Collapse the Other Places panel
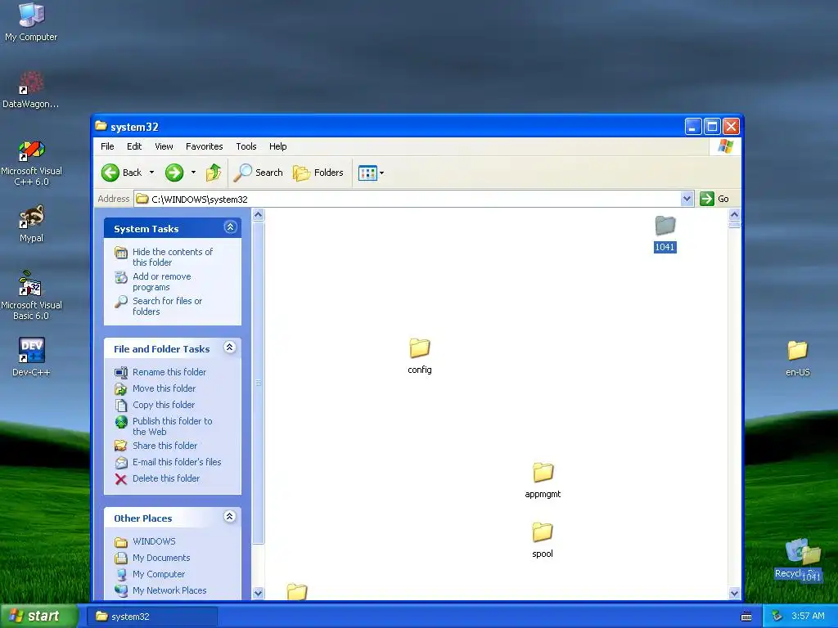This screenshot has height=628, width=838. [230, 517]
